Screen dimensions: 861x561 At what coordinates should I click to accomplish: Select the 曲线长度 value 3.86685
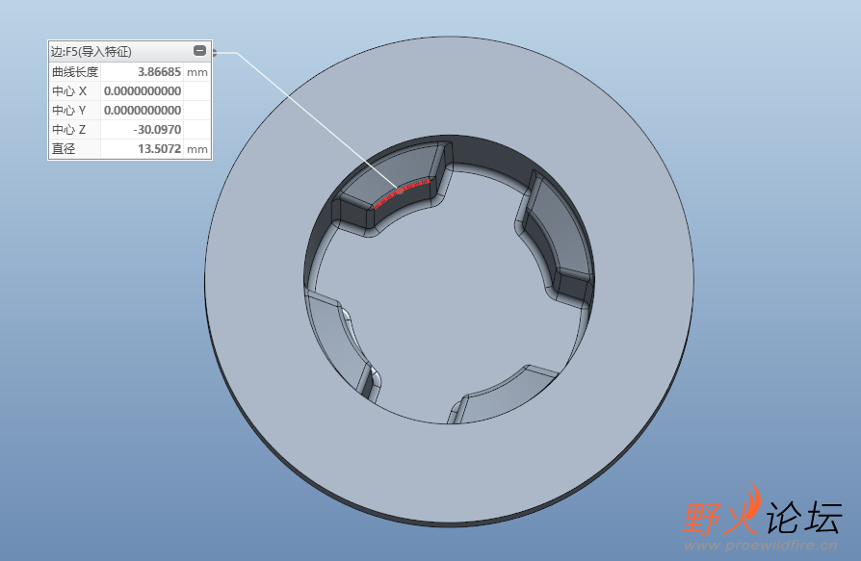pyautogui.click(x=159, y=72)
